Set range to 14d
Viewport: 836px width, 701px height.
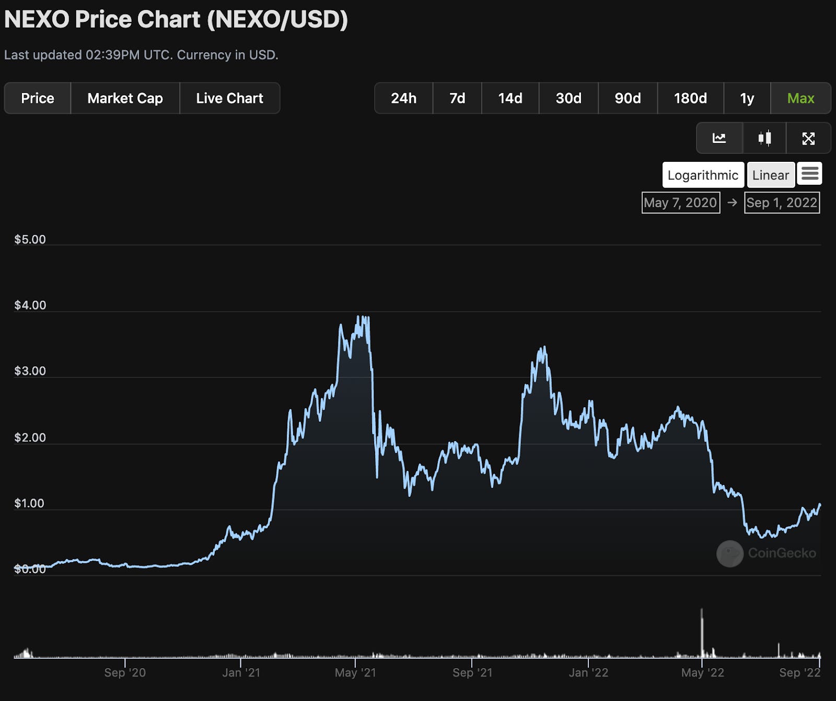[510, 98]
